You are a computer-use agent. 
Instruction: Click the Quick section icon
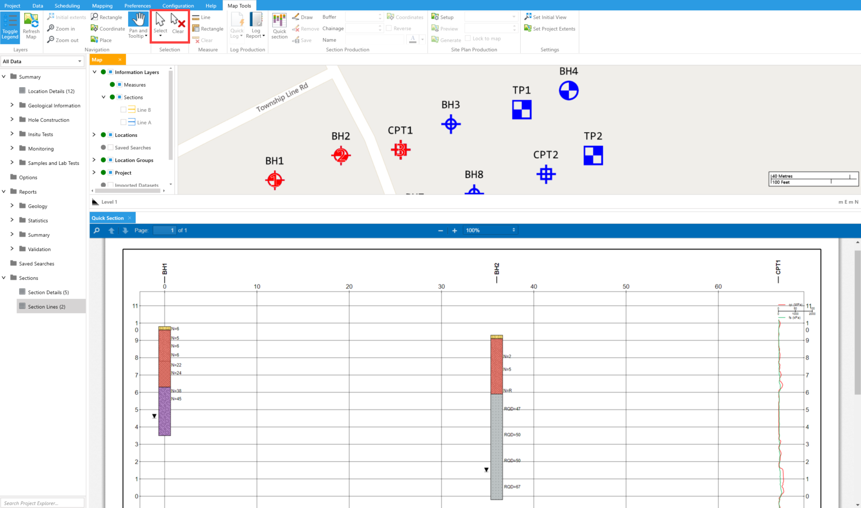click(x=279, y=27)
